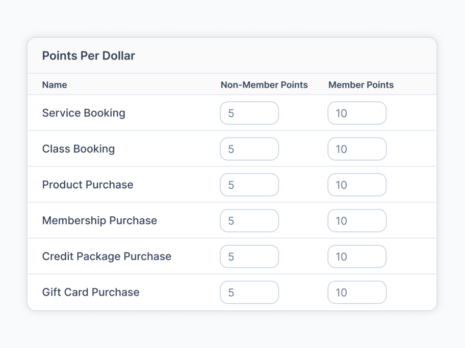This screenshot has width=465, height=348.
Task: Click Service Booking member points field
Action: [x=357, y=113]
